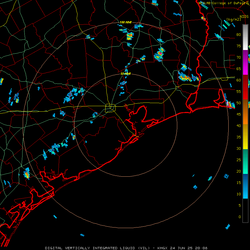Image resolution: width=250 pixels, height=250 pixels.
Task: Click the scale value 30
Action: 239,149
